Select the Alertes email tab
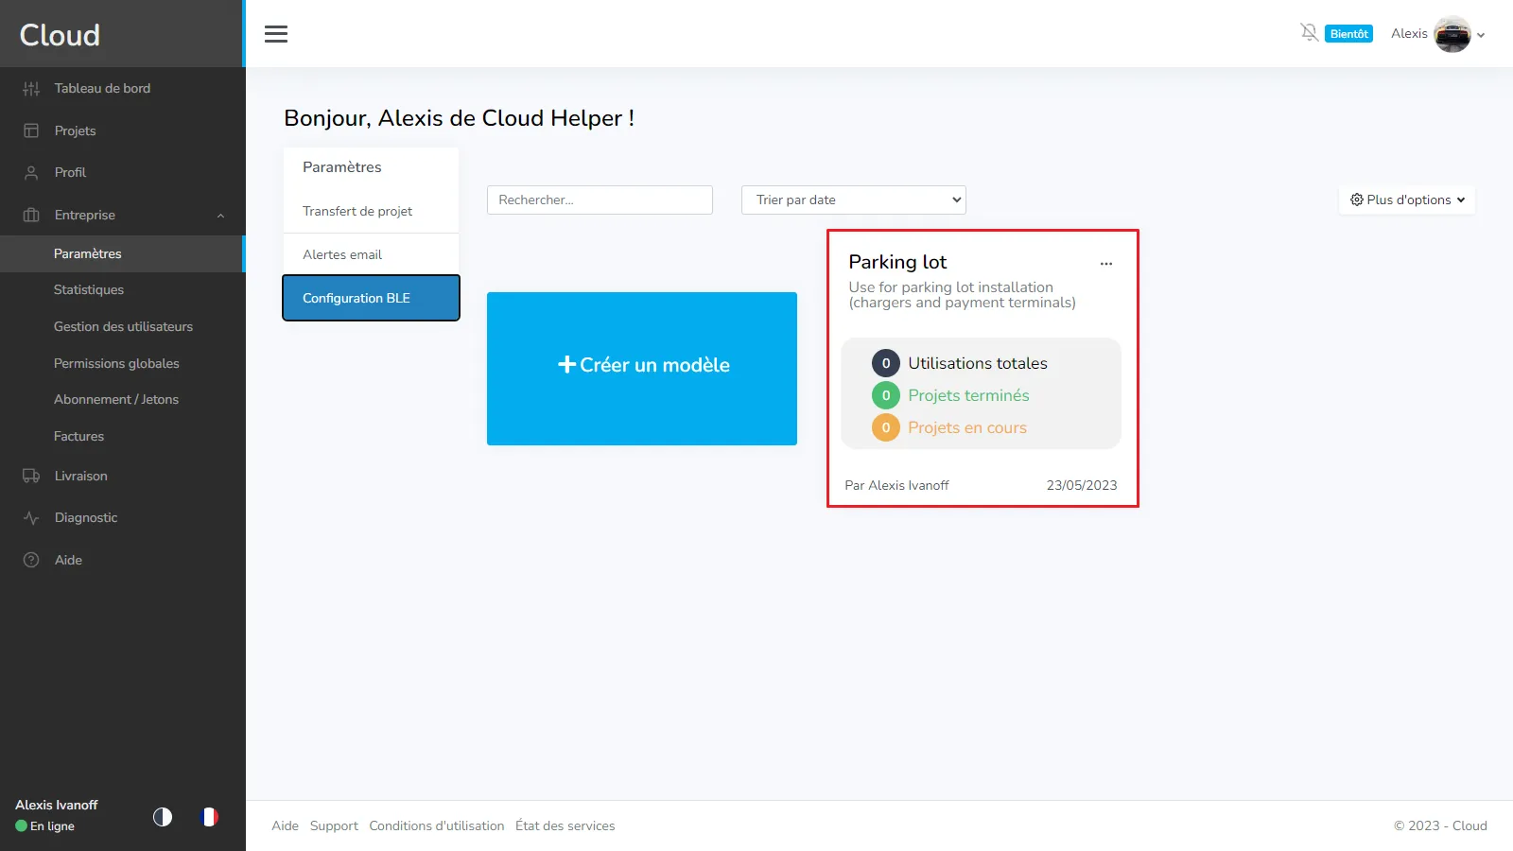 click(x=371, y=254)
